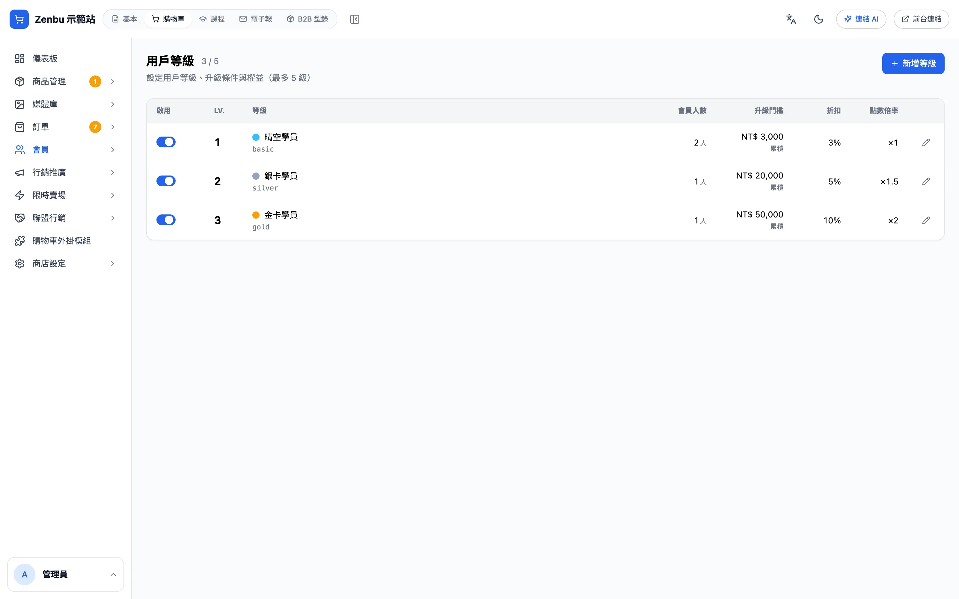Click the orange color dot of 金卡學員

[x=256, y=215]
